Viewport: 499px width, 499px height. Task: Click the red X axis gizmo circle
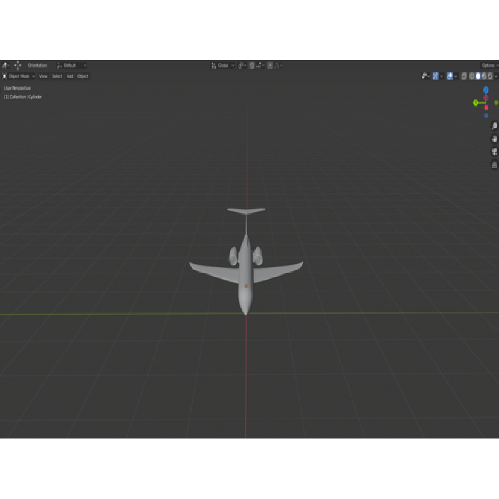486,107
